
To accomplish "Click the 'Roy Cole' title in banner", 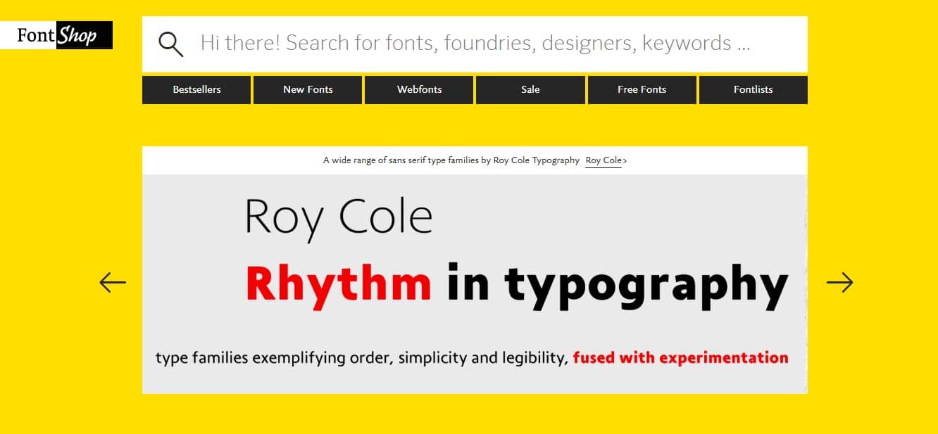I will point(339,218).
